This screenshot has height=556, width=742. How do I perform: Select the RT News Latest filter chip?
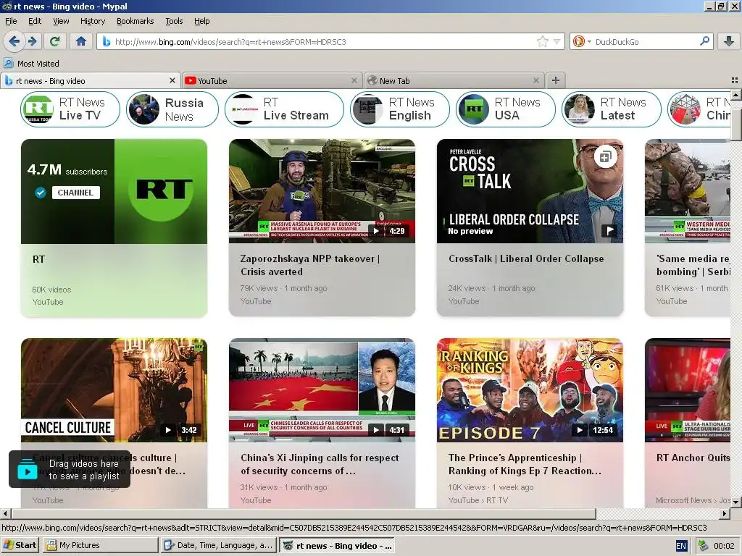(x=612, y=109)
